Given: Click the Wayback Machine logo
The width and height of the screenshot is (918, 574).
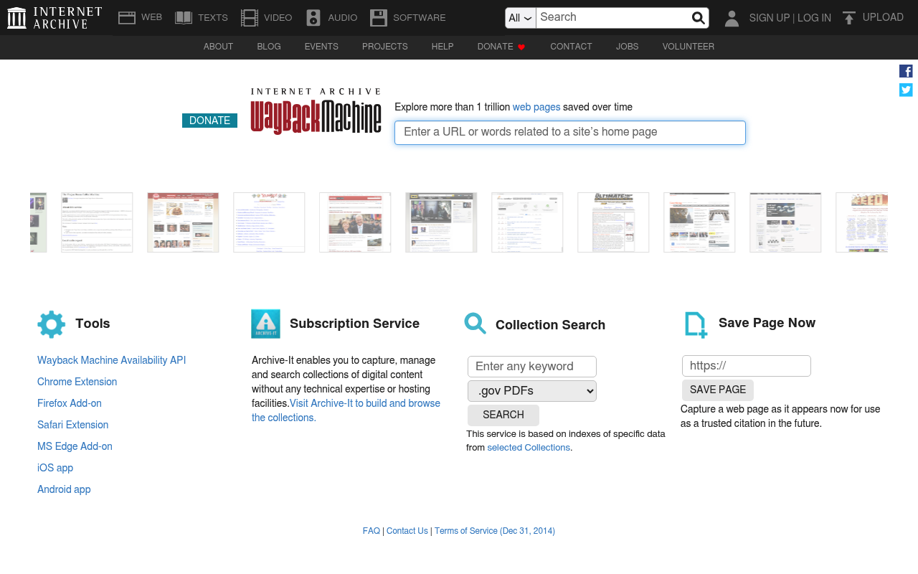Looking at the screenshot, I should point(316,111).
